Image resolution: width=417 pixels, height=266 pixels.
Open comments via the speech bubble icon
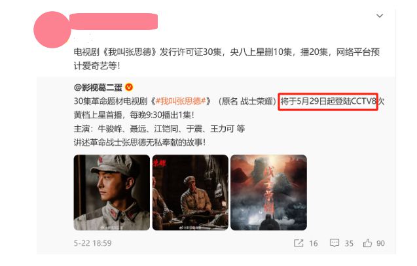[x=335, y=243]
